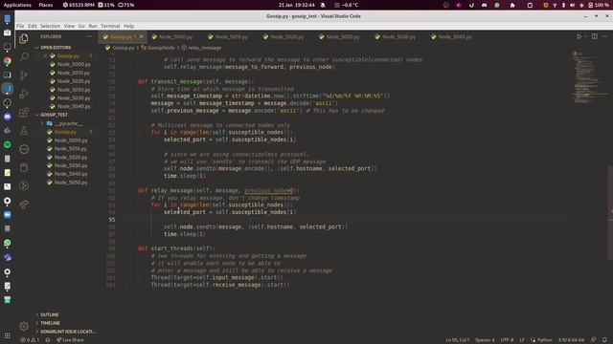Close the Gossip.py editor tab

(141, 36)
